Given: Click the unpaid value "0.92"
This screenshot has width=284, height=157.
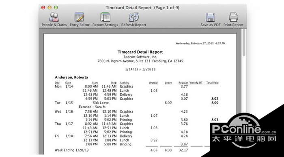Looking at the screenshot, I should click(x=154, y=140).
